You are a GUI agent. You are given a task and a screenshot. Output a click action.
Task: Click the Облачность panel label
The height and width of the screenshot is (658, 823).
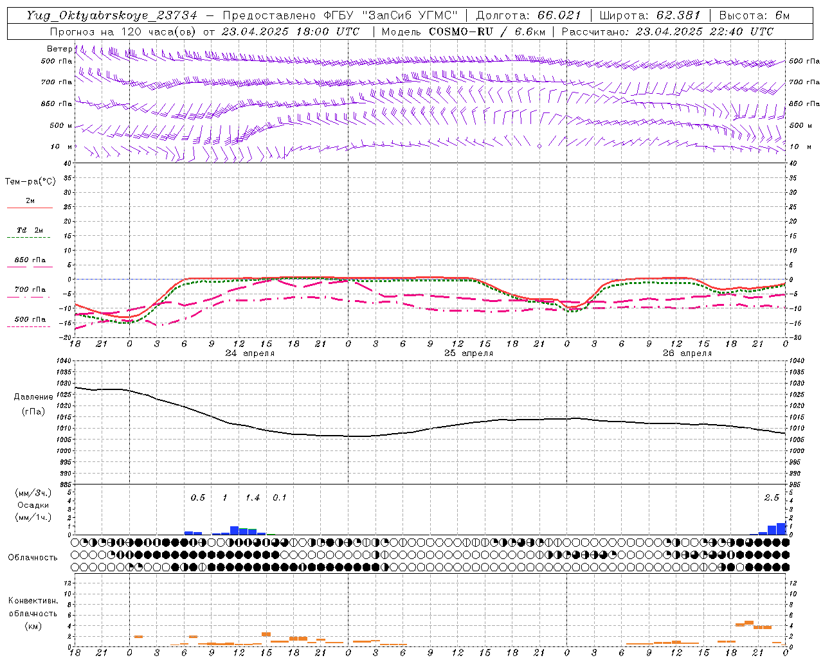click(x=33, y=558)
